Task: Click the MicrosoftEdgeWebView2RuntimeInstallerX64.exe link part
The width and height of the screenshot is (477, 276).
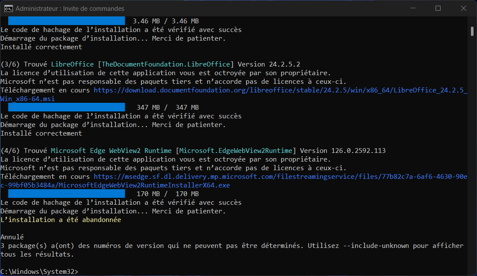Action: (144, 185)
